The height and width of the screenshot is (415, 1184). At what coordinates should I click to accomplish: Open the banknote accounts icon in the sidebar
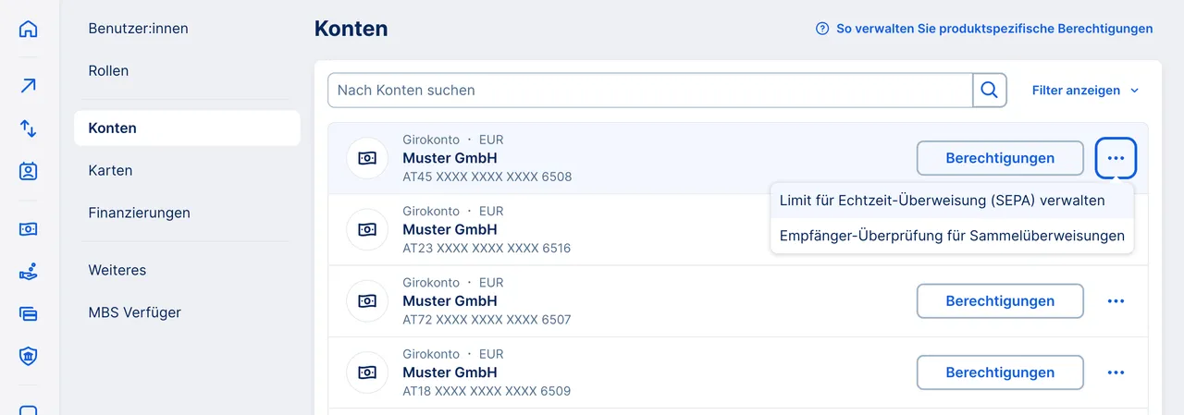(29, 228)
